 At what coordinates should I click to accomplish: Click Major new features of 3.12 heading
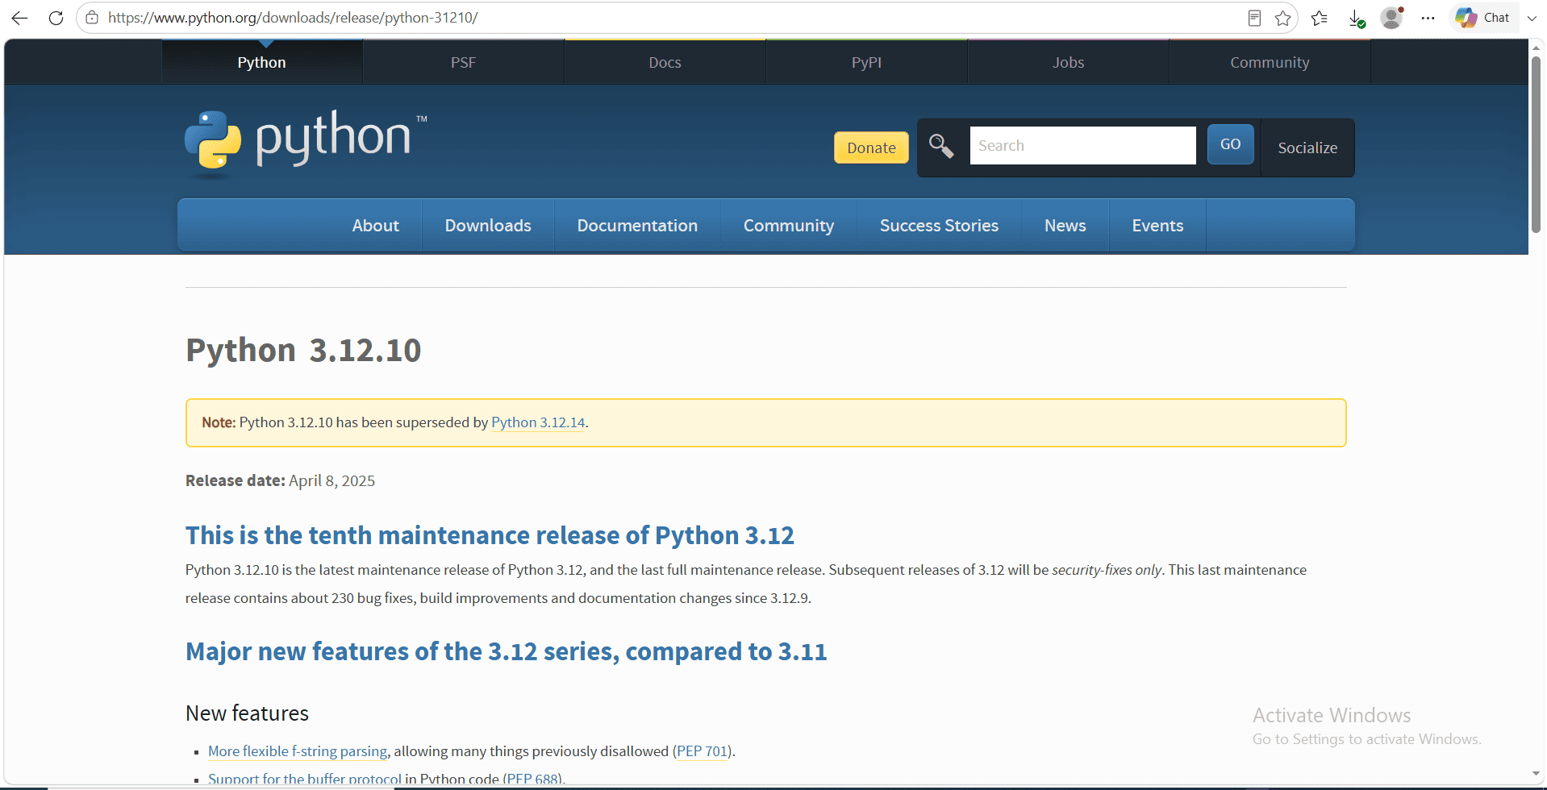pyautogui.click(x=507, y=651)
